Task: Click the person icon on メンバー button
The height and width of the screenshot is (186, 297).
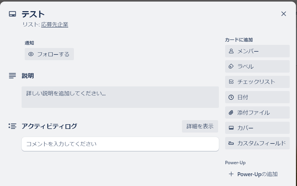Action: (x=231, y=51)
